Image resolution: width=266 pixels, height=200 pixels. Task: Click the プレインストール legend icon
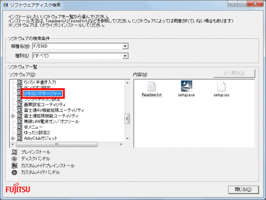pyautogui.click(x=15, y=152)
